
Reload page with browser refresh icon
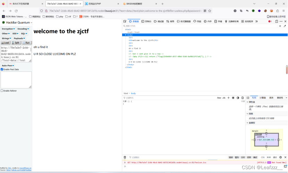pyautogui.click(x=16, y=11)
